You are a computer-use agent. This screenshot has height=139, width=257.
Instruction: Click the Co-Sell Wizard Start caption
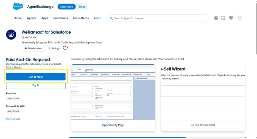pos(203,125)
